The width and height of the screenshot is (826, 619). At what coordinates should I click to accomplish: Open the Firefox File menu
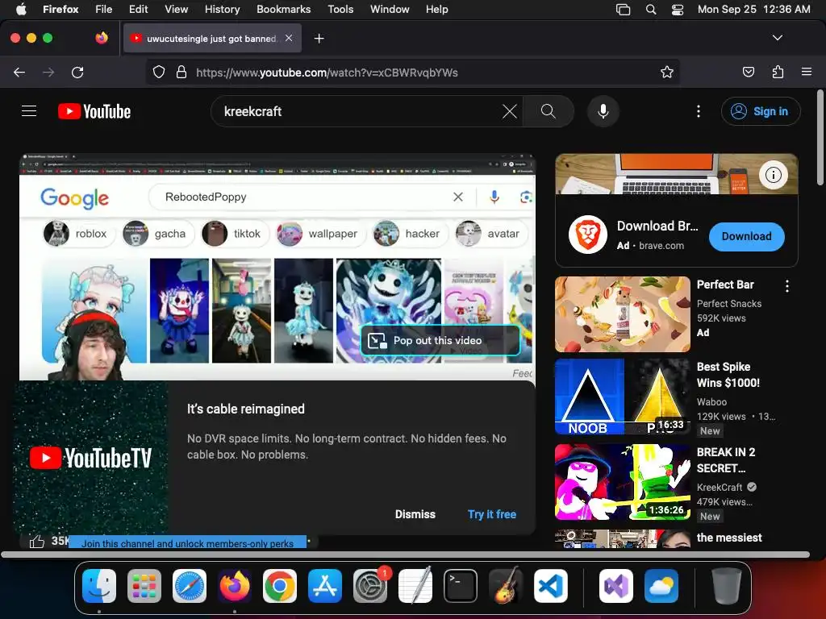click(x=103, y=9)
